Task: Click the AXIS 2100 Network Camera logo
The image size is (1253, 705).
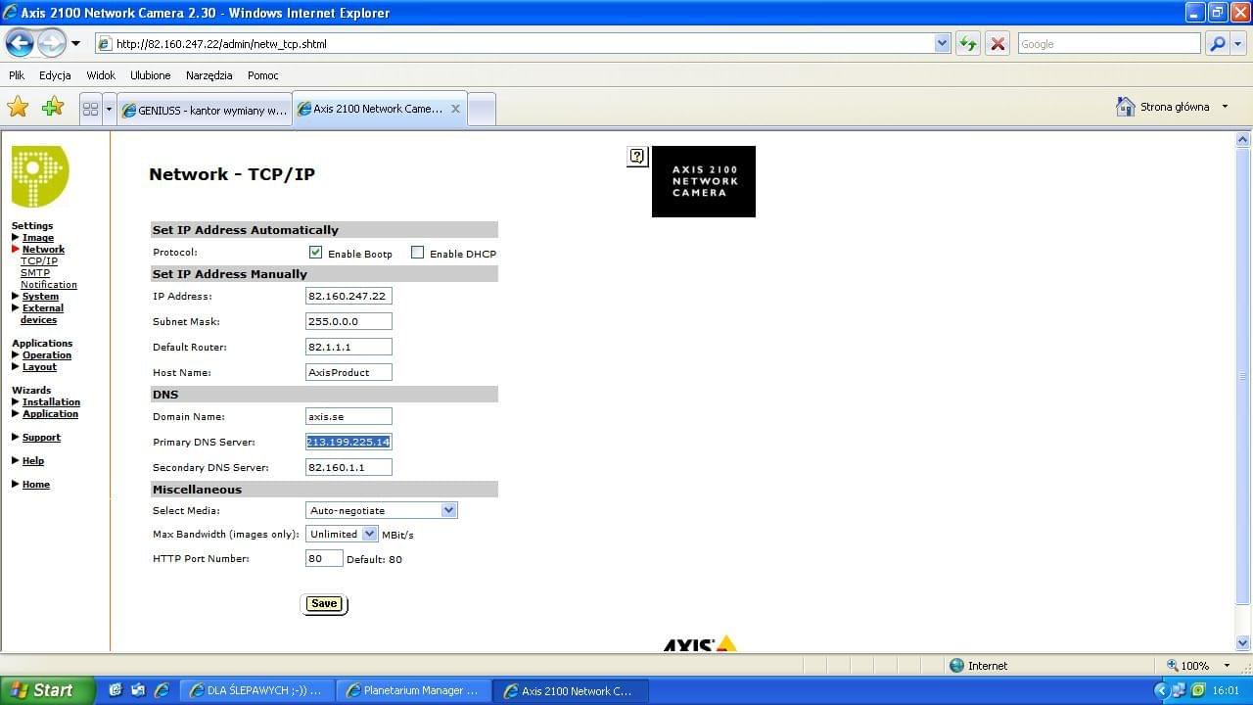Action: pos(704,181)
